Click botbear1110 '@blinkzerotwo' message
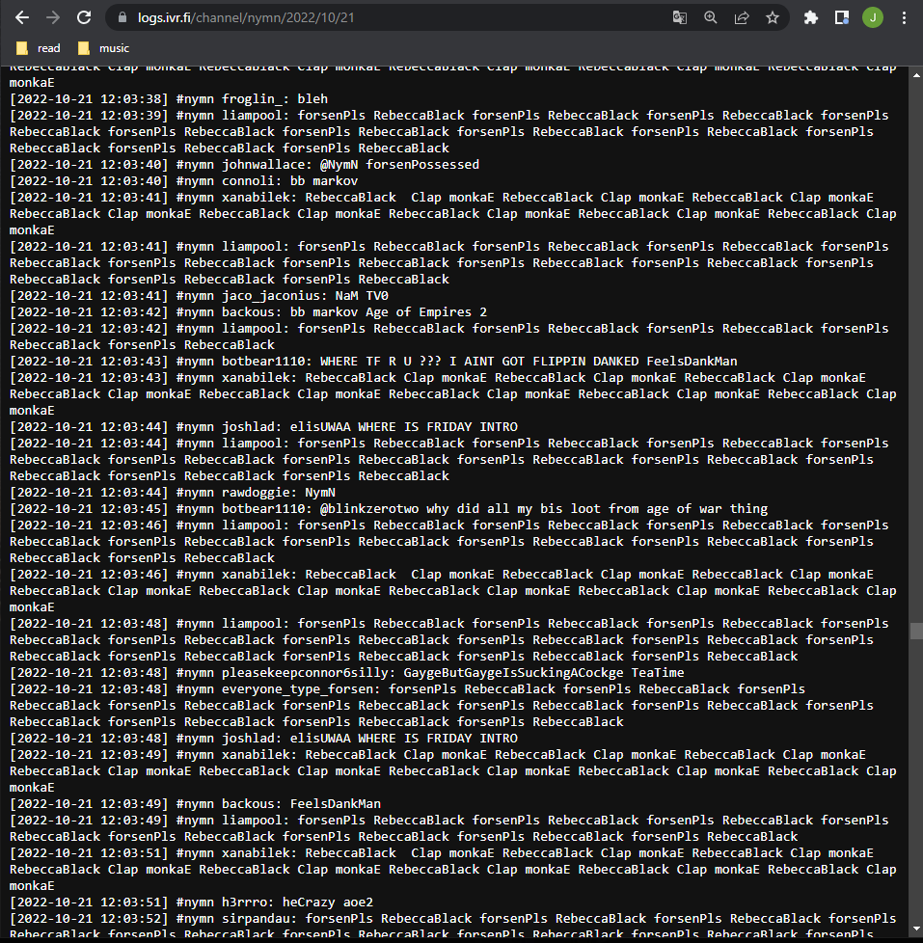This screenshot has width=923, height=943. [x=389, y=508]
